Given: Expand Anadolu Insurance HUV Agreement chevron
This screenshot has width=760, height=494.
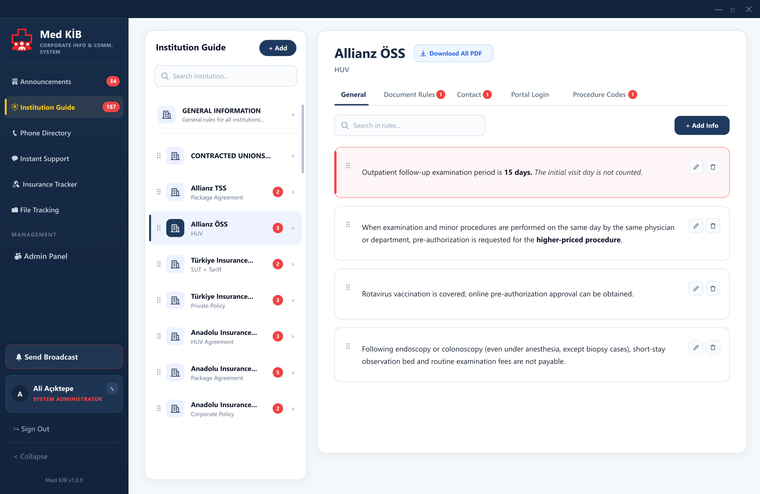Looking at the screenshot, I should click(293, 336).
